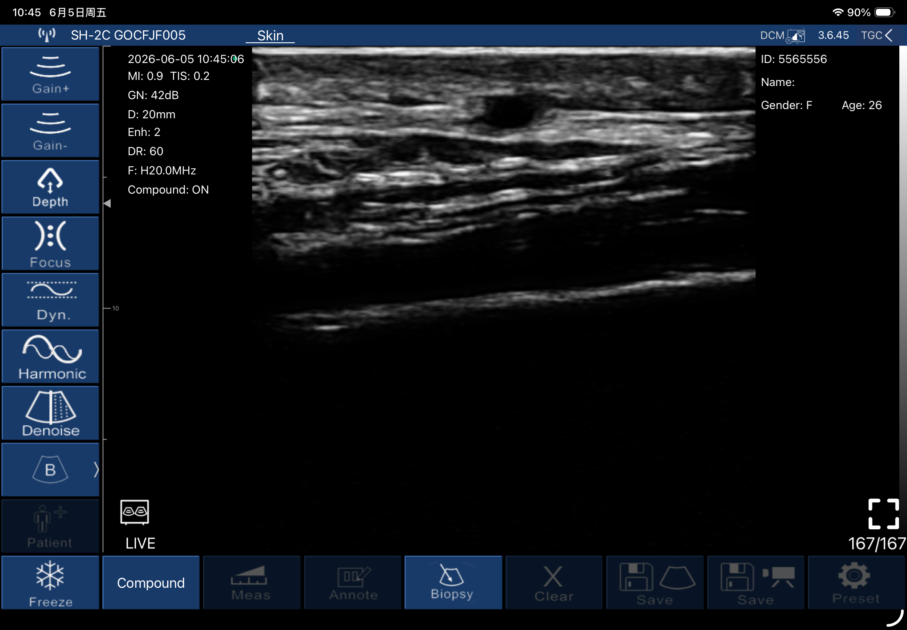Tap the DR: 60 readout

pyautogui.click(x=145, y=151)
